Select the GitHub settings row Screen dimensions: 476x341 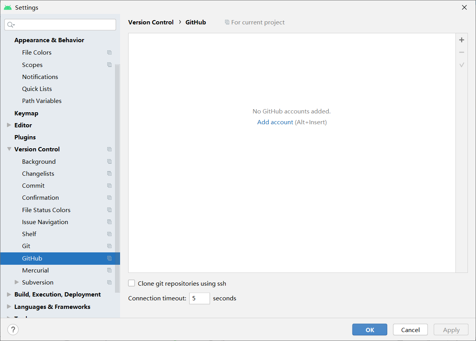[x=60, y=258]
